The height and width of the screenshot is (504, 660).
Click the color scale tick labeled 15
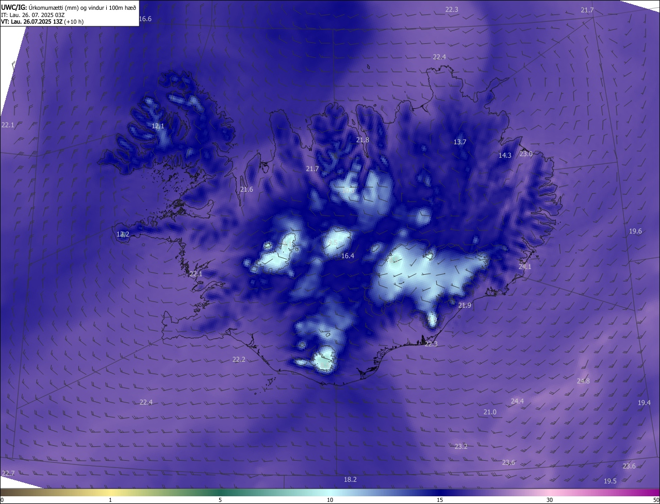[440, 500]
